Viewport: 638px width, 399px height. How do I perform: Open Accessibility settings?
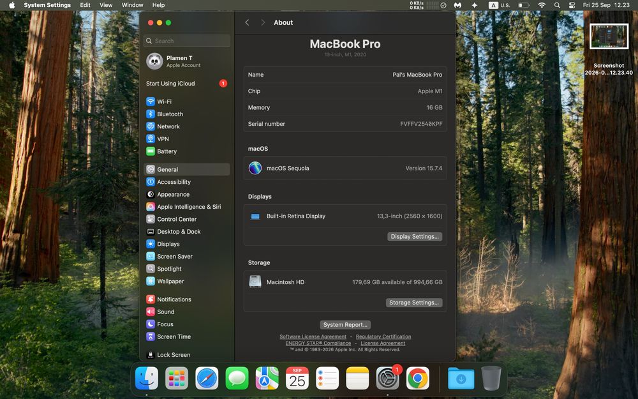(187, 182)
